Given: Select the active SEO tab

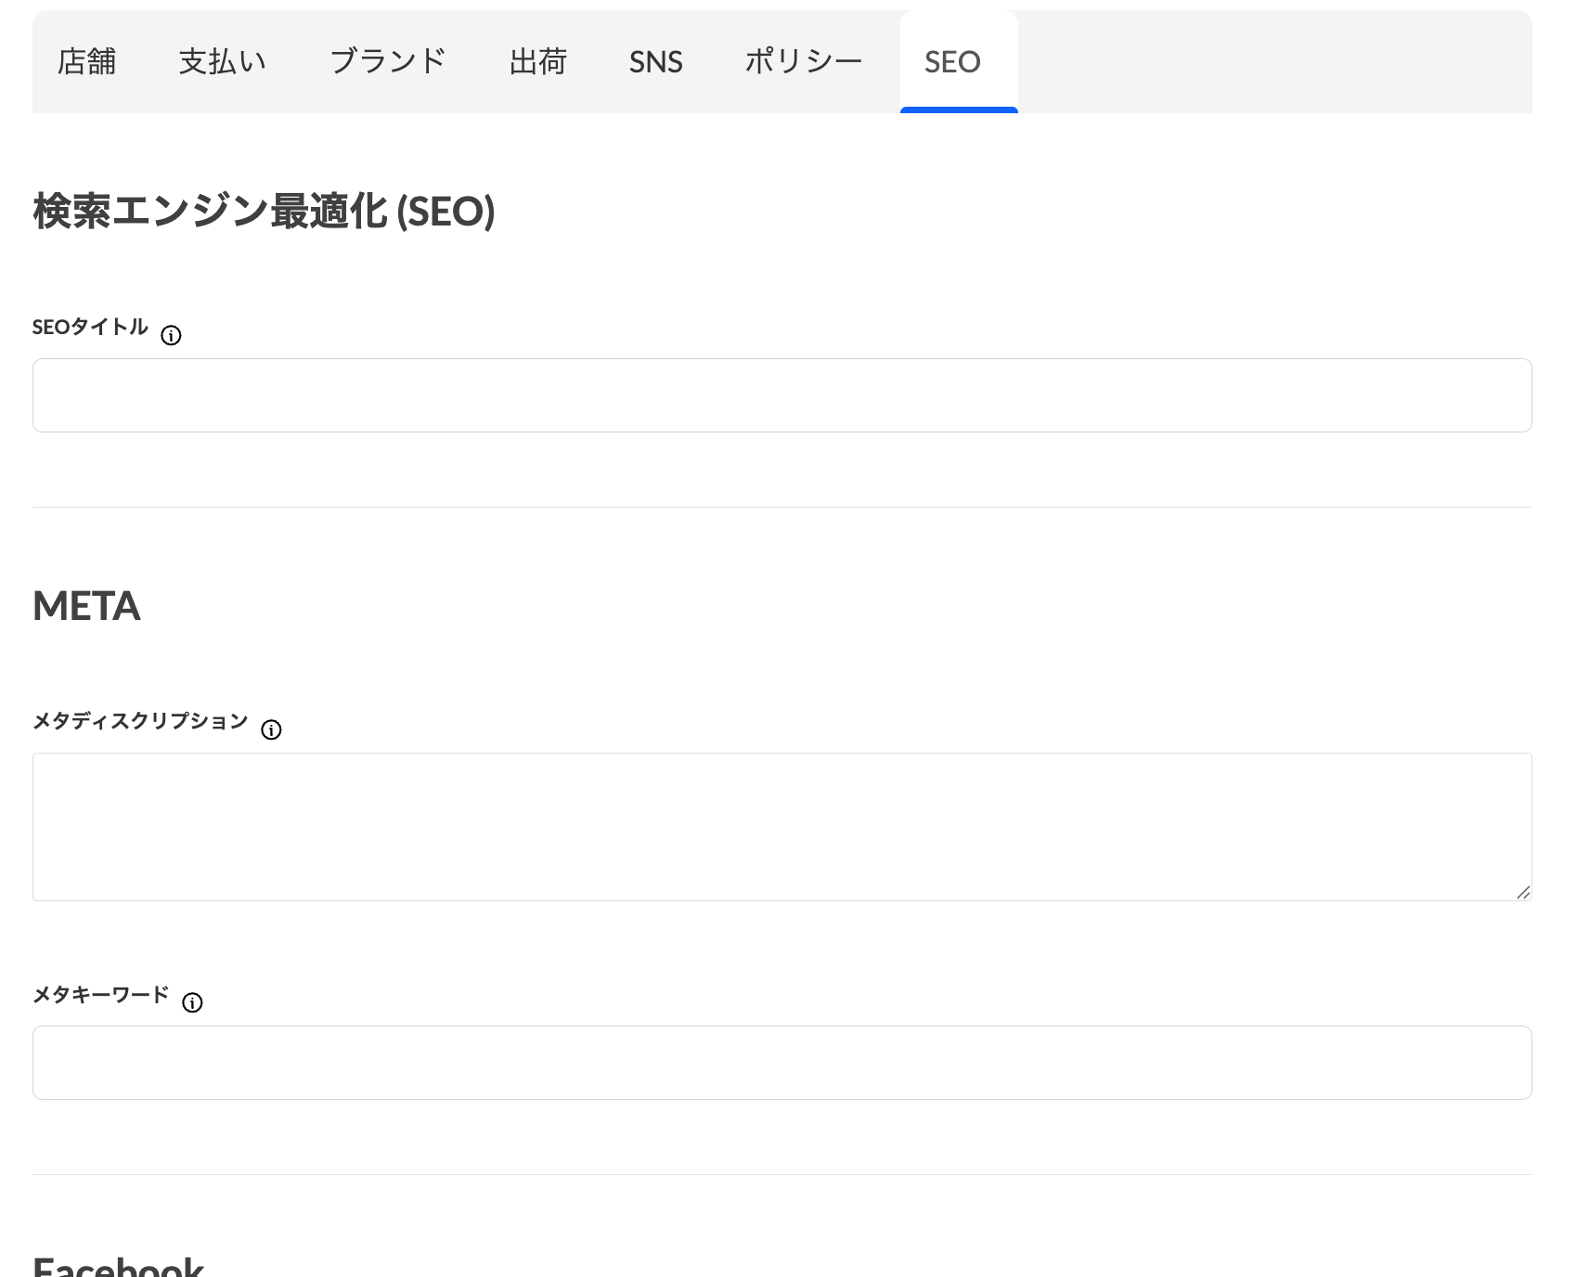Looking at the screenshot, I should click(953, 62).
